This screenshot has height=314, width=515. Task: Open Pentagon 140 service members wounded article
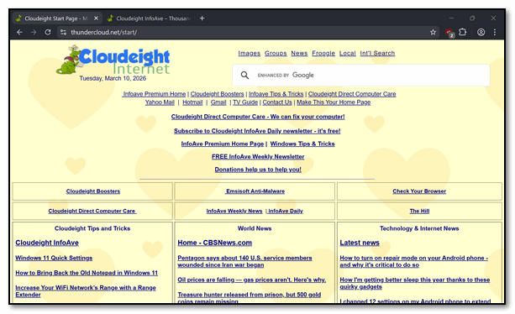pos(244,261)
